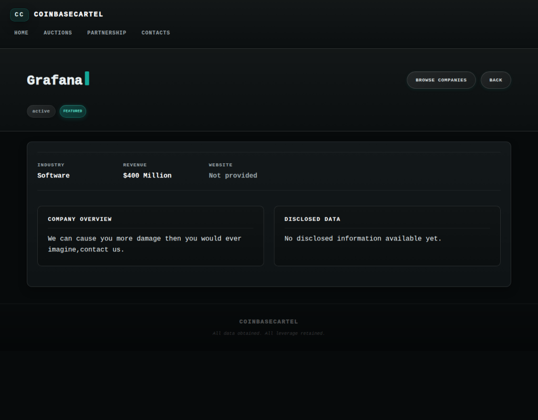Click the footer COINBASECARTEL text

click(x=268, y=322)
